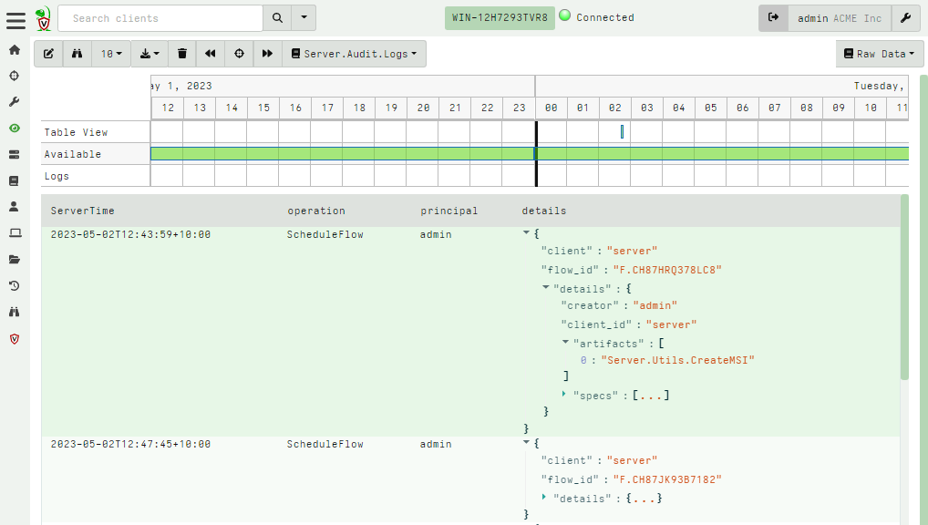Select the Available timeline row label
The image size is (928, 525).
pyautogui.click(x=73, y=154)
